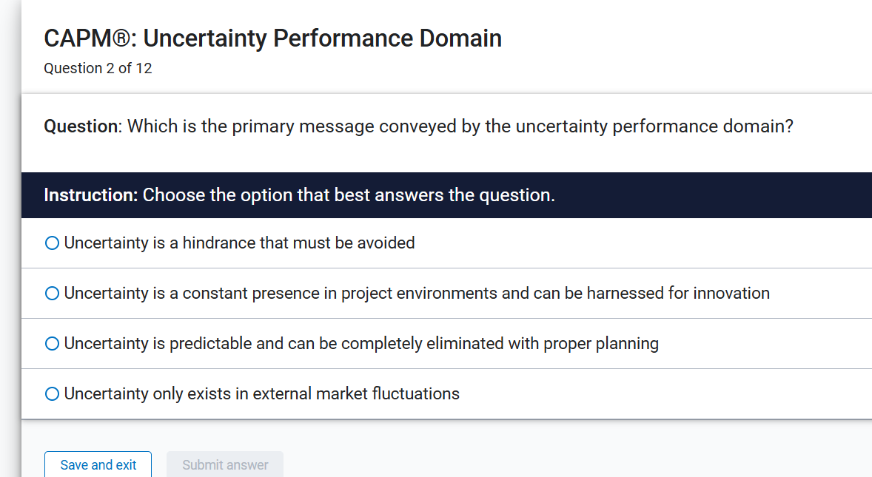Choose the answer about harnessing uncertainty for innovation

pyautogui.click(x=51, y=293)
